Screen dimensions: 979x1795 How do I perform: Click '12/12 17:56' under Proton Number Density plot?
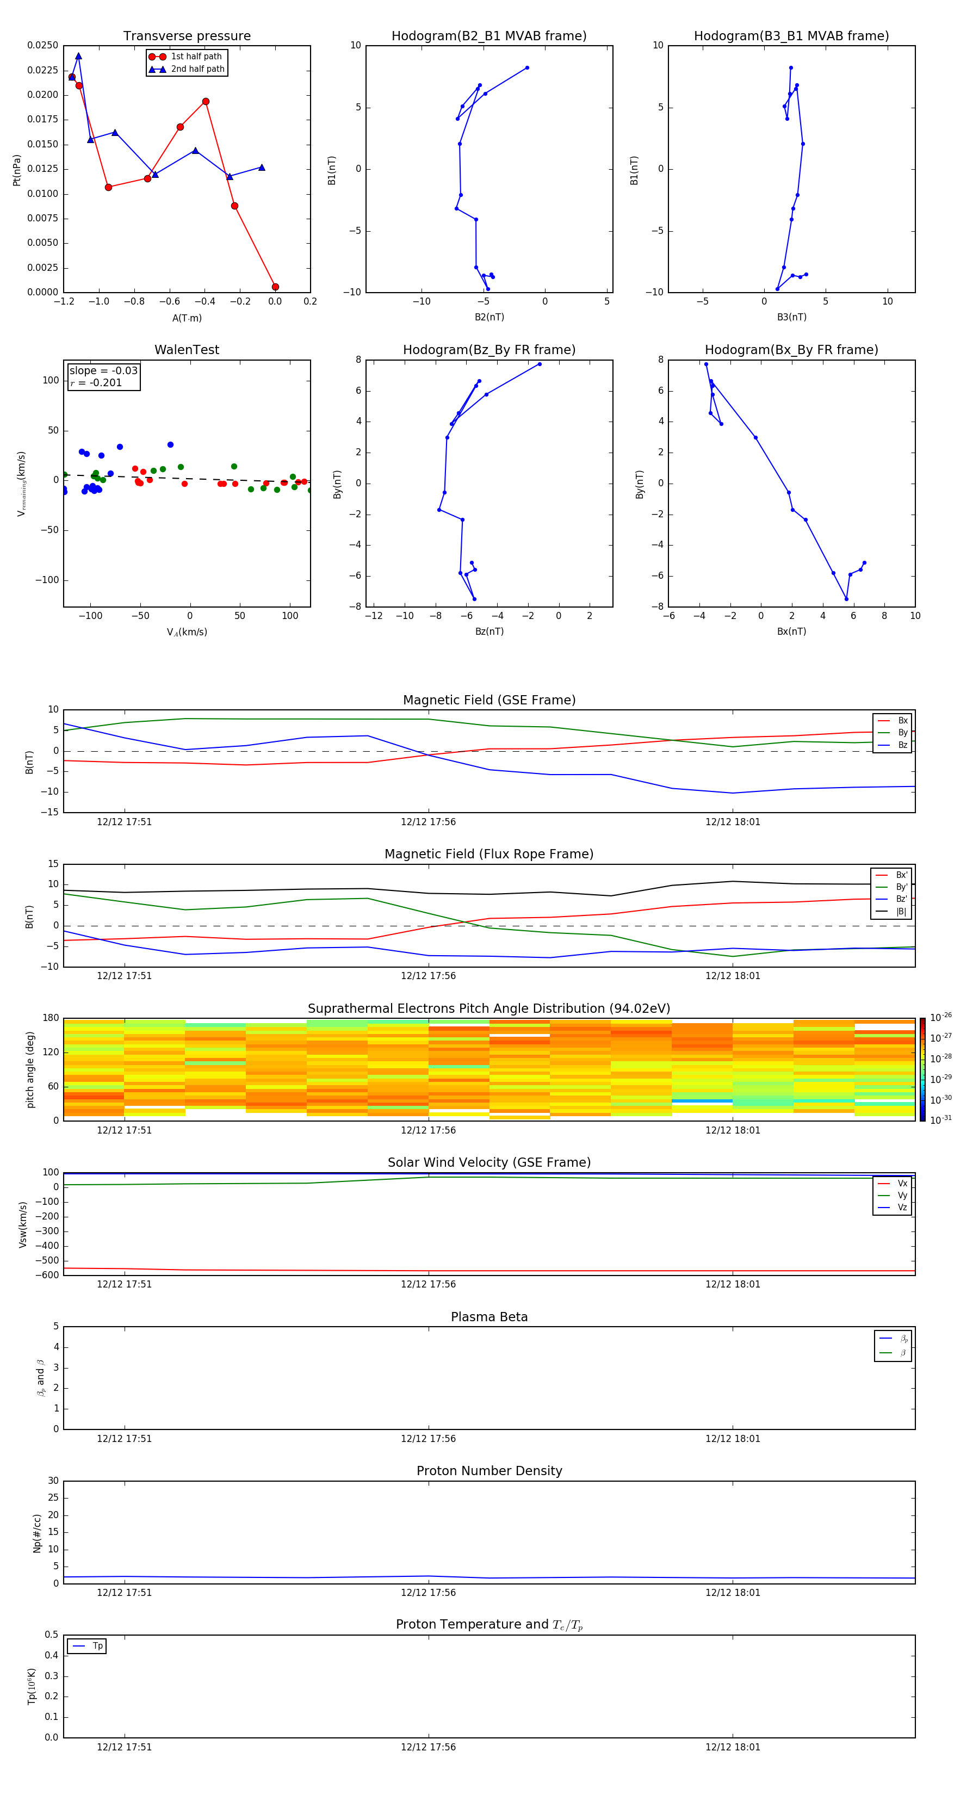point(428,1592)
